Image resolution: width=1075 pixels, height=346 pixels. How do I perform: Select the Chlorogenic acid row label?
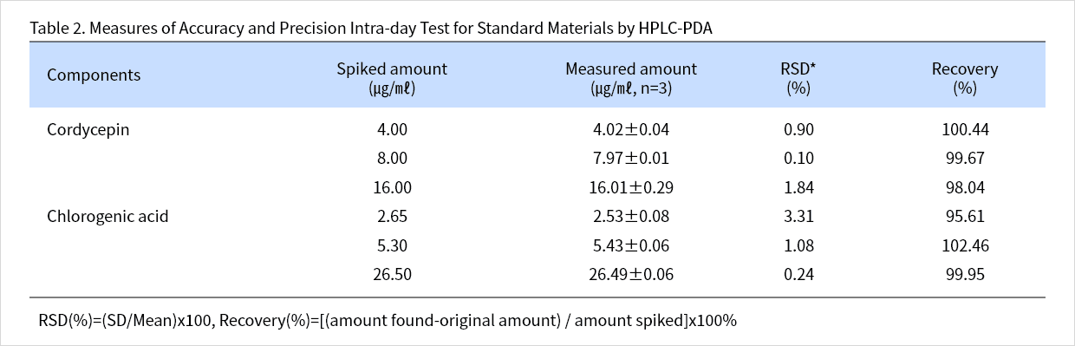click(x=107, y=216)
